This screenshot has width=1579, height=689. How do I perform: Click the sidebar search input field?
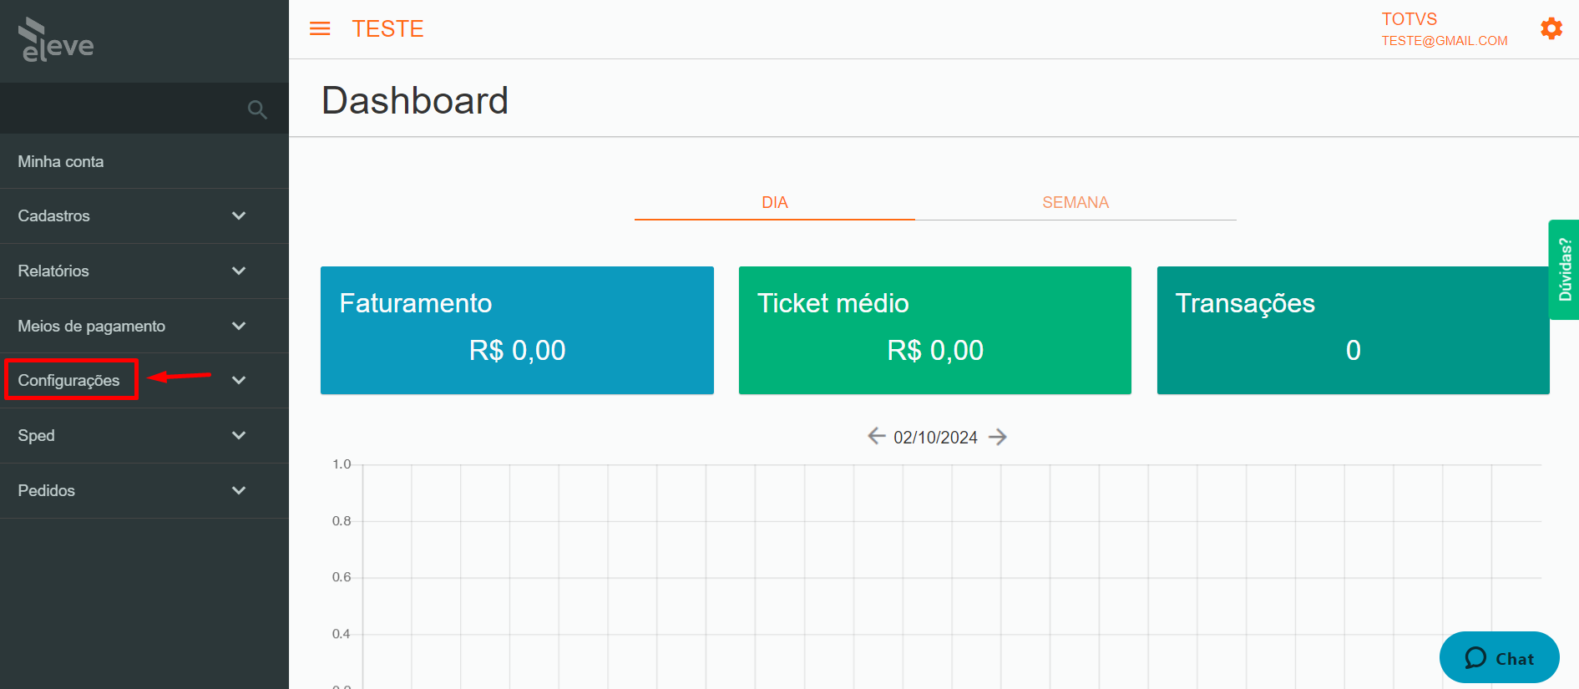click(125, 109)
